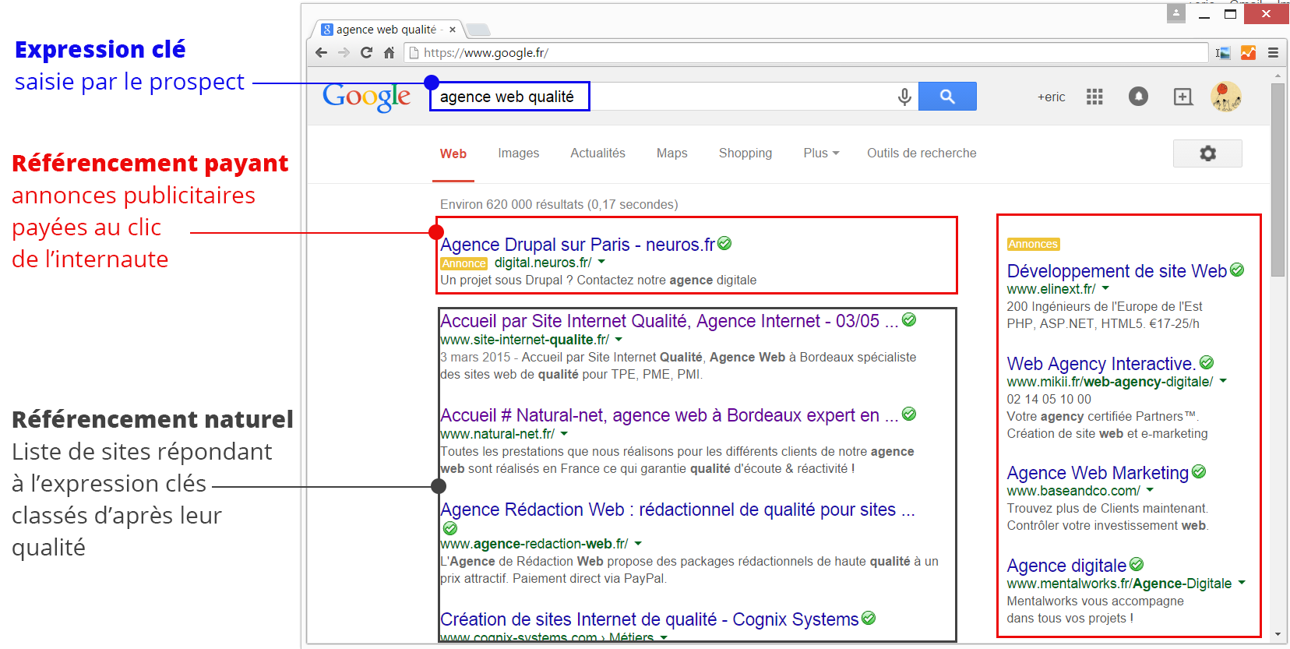Click the +eric link
This screenshot has width=1290, height=649.
click(x=1051, y=97)
